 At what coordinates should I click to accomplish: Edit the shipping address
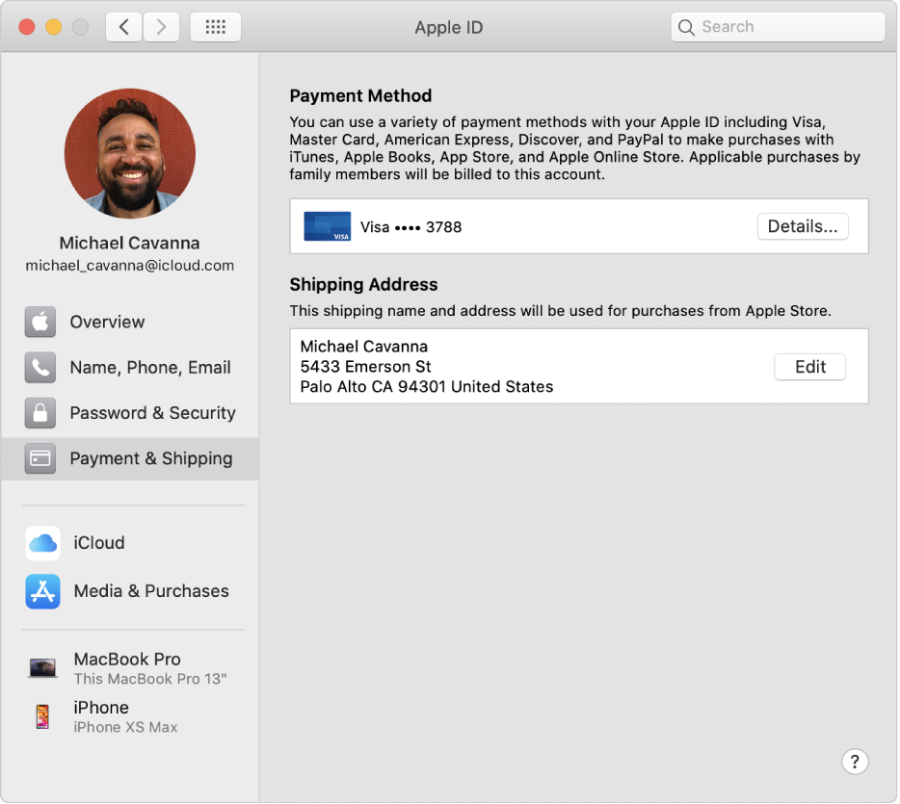(x=809, y=367)
